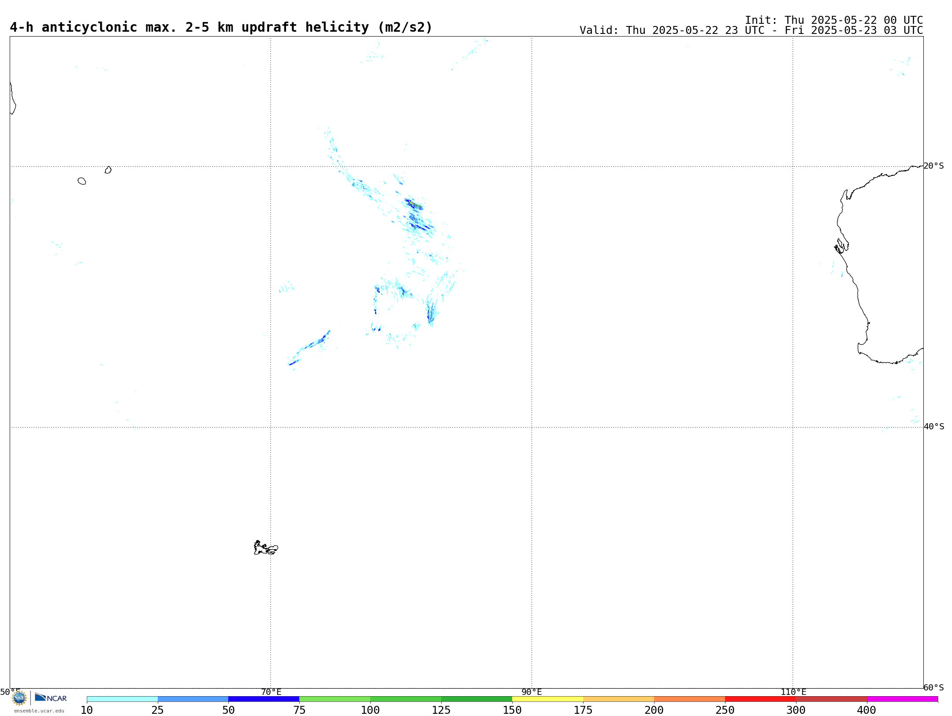Select the bright red 250-300 colorbar segment

point(760,699)
